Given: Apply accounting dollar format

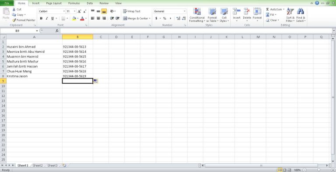Looking at the screenshot, I should tap(156, 18).
